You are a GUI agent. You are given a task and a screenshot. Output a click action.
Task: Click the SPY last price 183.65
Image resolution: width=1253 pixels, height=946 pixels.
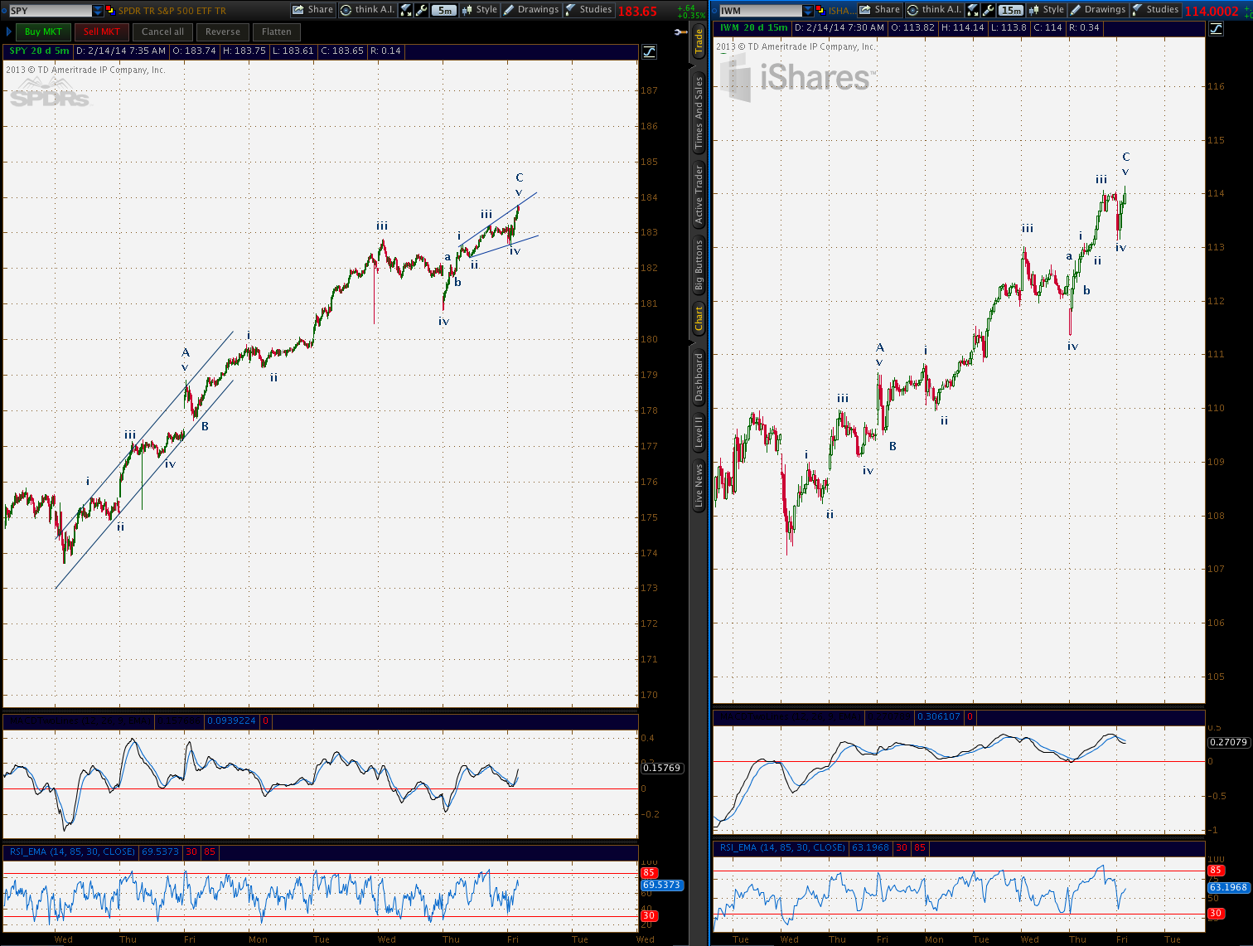pos(637,12)
